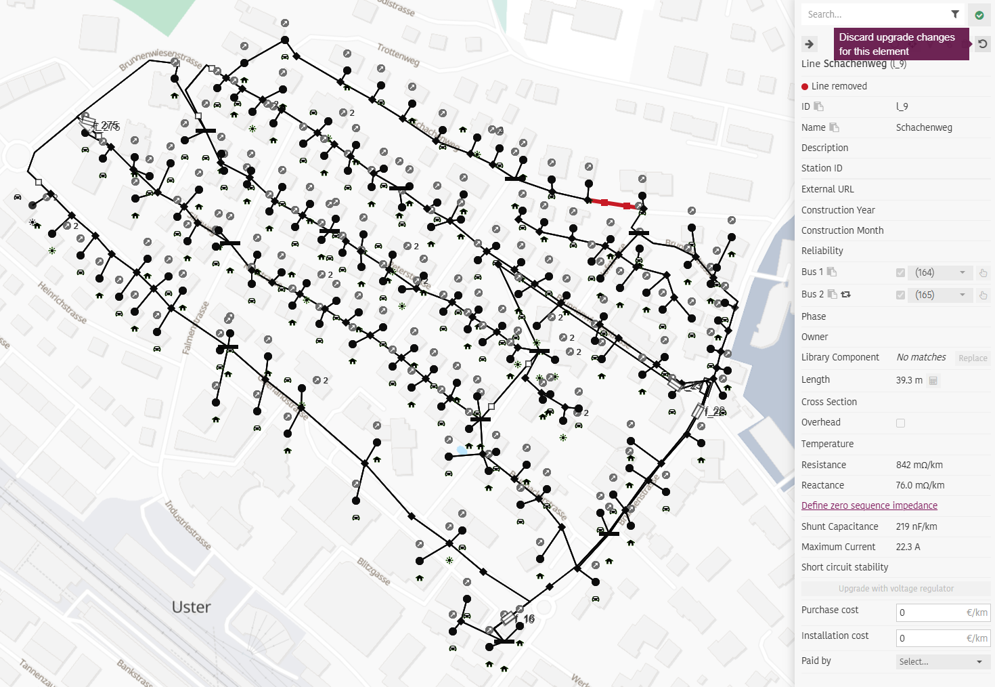
Task: Toggle the Bus 2 checkbox
Action: coord(900,295)
